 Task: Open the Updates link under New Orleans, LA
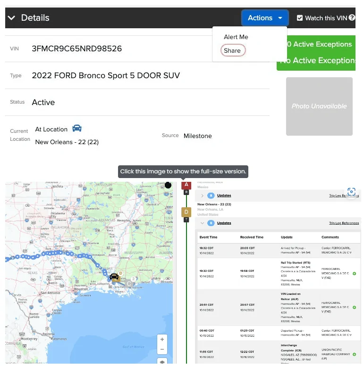coord(224,223)
